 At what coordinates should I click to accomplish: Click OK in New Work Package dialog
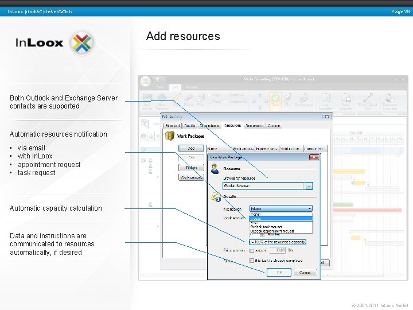tap(279, 272)
